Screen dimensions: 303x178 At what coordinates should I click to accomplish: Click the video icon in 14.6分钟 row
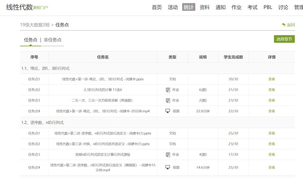167,168
